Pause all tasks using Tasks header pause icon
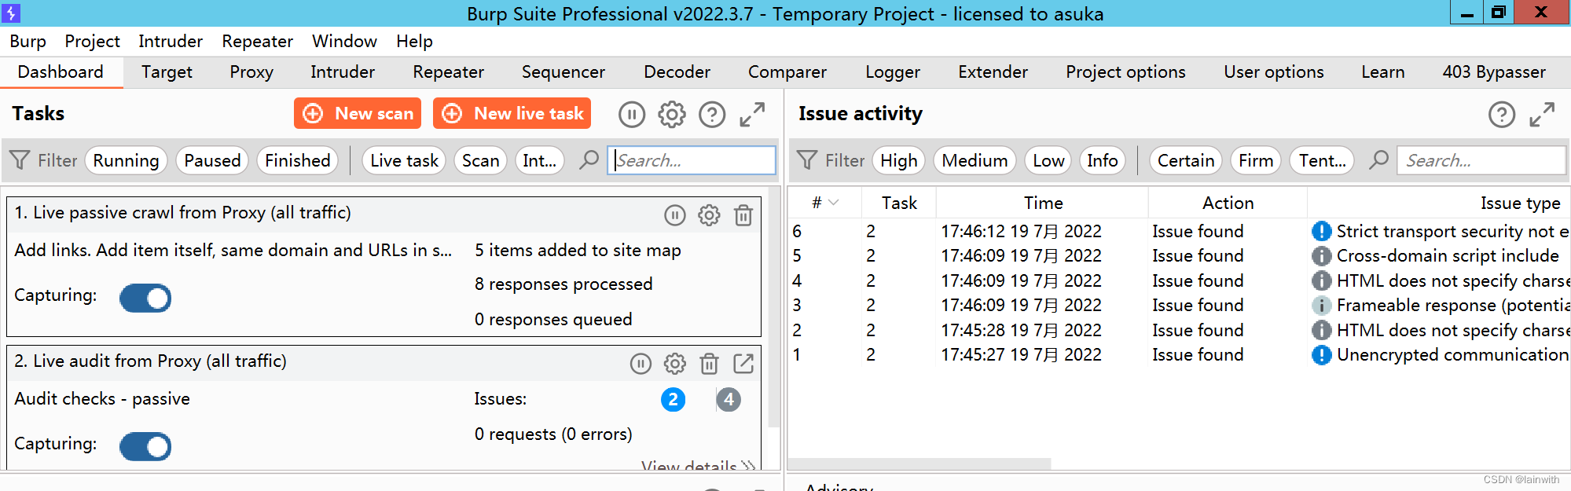Image resolution: width=1571 pixels, height=491 pixels. coord(631,115)
